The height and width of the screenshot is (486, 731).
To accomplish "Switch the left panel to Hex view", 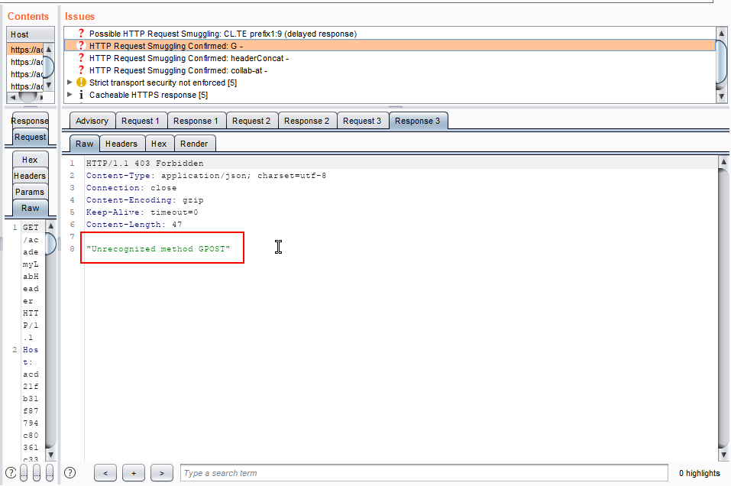I will tap(30, 160).
